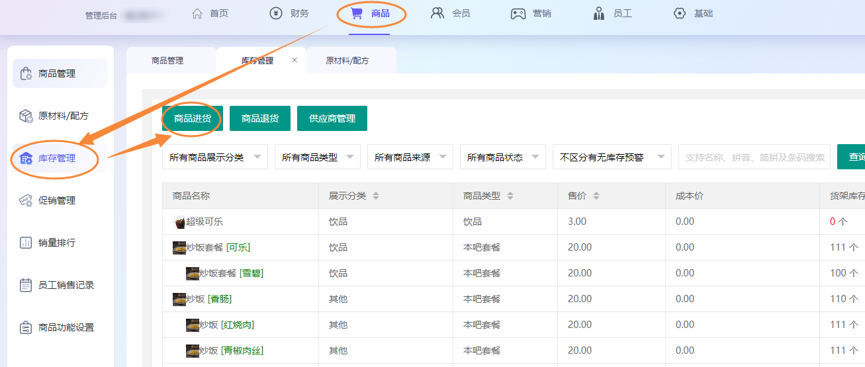Open the 财务 yen icon menu
Viewport: 865px width, 367px height.
click(x=276, y=13)
